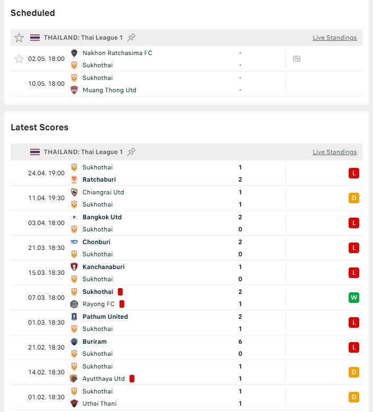Pin Thai League 1 in Scheduled header

[131, 38]
